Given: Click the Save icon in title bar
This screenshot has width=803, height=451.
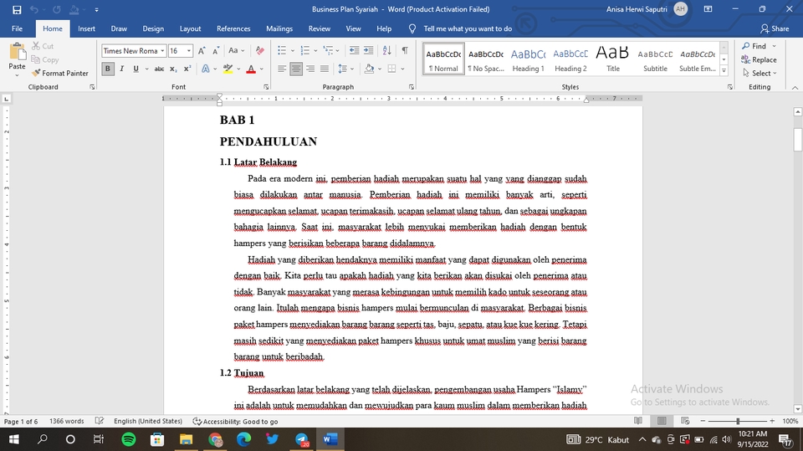Looking at the screenshot, I should pos(17,9).
